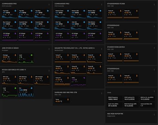Click the thermometer icon on GPU Hotspot tile
This screenshot has height=125, width=158.
pyautogui.click(x=48, y=77)
